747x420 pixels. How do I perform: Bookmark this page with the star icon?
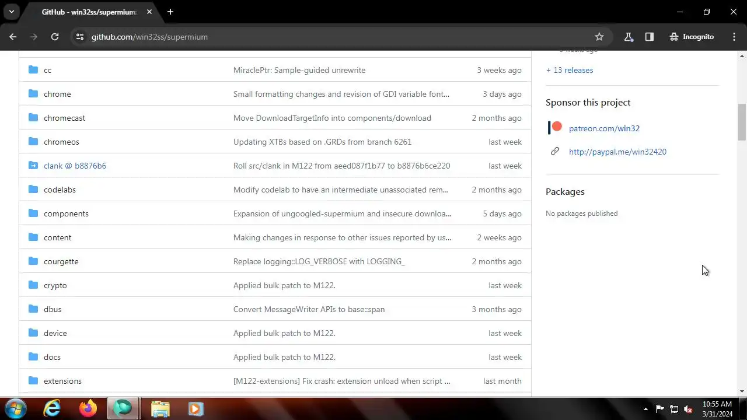[x=599, y=37]
